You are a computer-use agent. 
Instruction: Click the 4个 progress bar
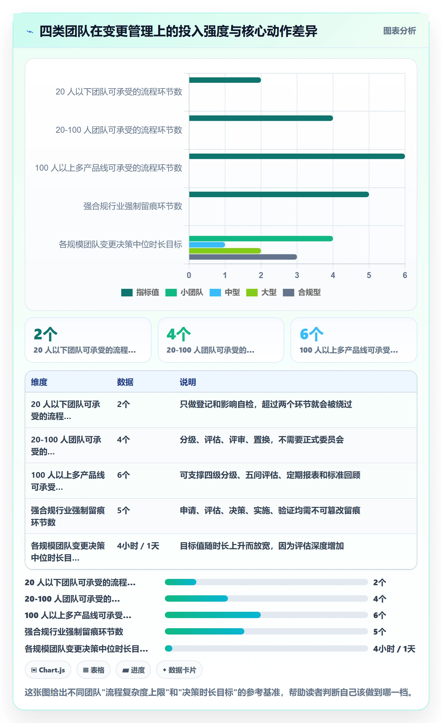pyautogui.click(x=266, y=598)
